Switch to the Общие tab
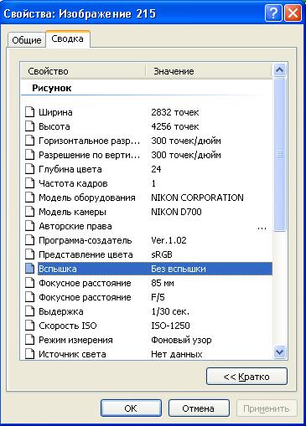Screen dimensions: 306x426 point(27,40)
